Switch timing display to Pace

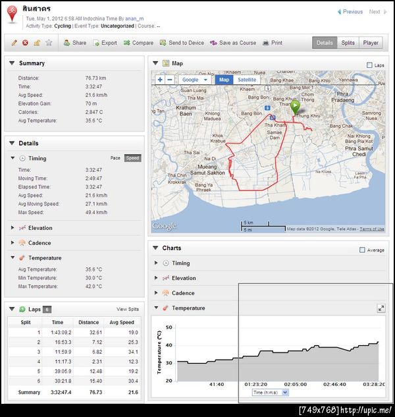[x=115, y=158]
